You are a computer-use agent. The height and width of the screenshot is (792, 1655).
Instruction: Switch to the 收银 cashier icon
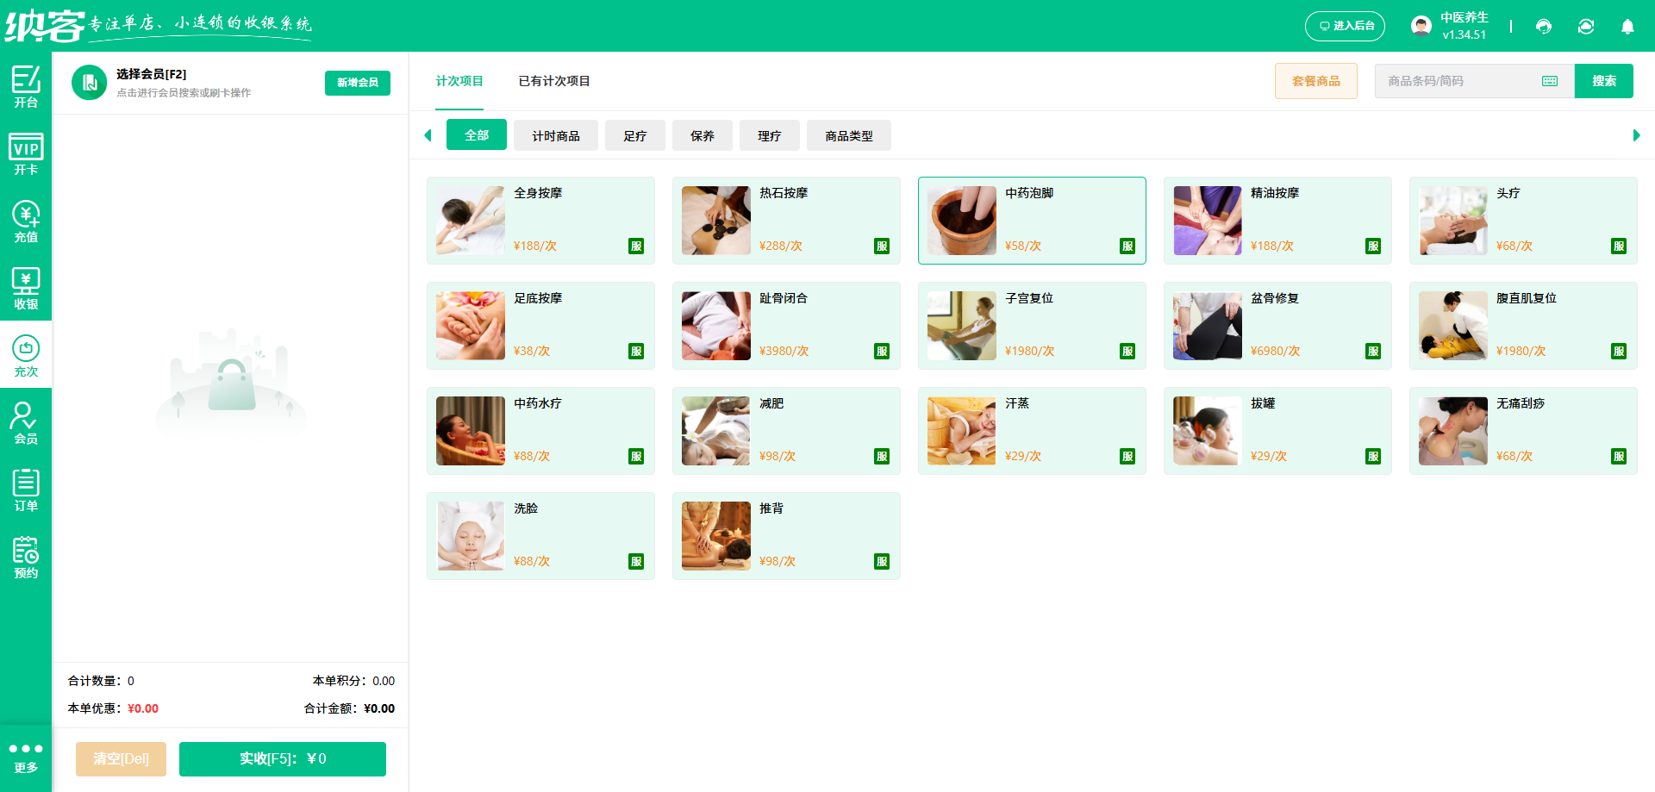click(25, 287)
